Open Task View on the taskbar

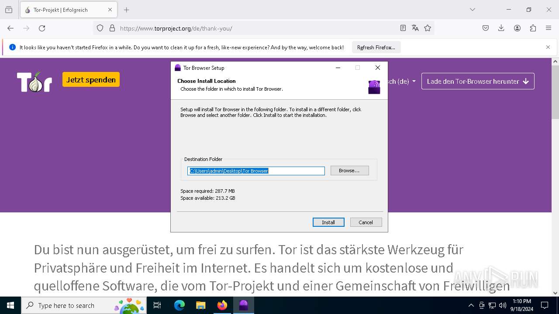click(x=157, y=305)
